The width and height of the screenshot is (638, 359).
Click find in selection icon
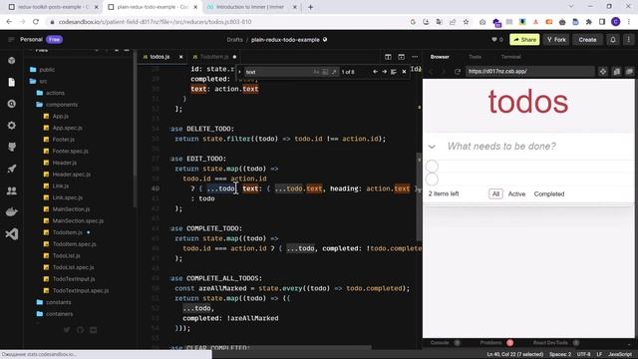click(x=394, y=72)
